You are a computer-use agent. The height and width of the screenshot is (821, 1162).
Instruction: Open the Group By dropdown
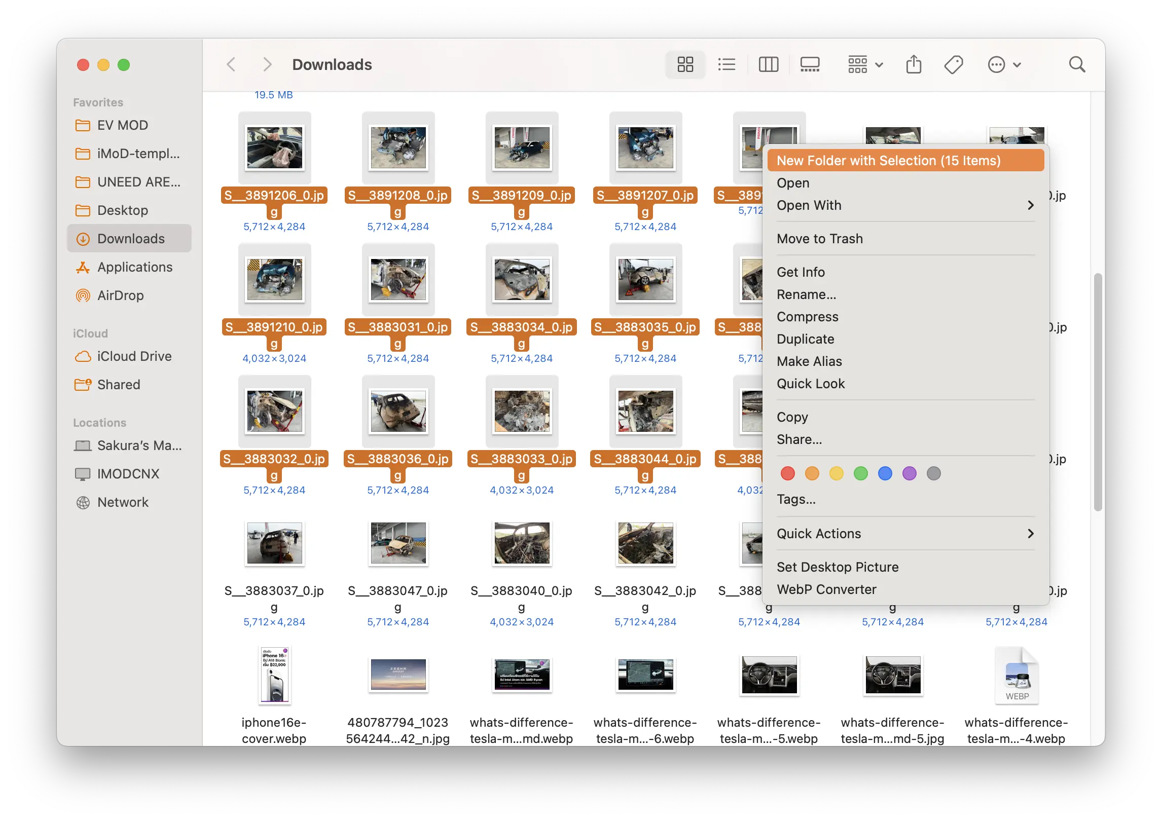[x=865, y=64]
